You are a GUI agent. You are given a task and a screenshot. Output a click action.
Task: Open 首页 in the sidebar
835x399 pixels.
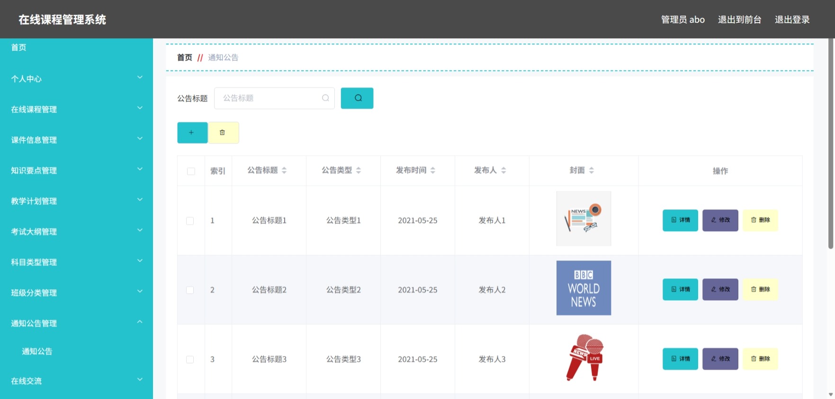[x=18, y=47]
